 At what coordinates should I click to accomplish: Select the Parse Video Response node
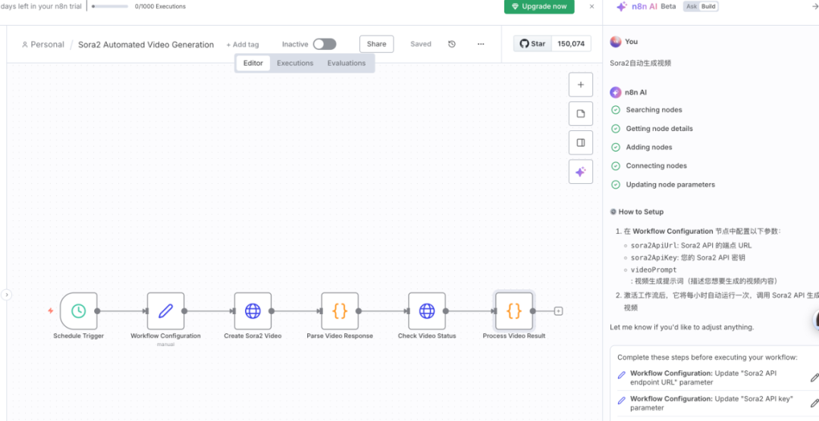[340, 311]
